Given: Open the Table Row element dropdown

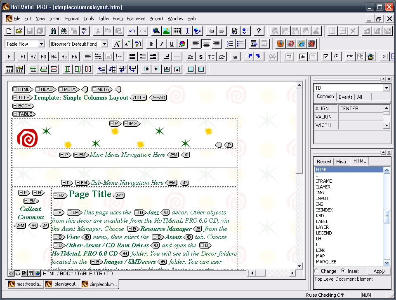Looking at the screenshot, I should click(x=41, y=44).
